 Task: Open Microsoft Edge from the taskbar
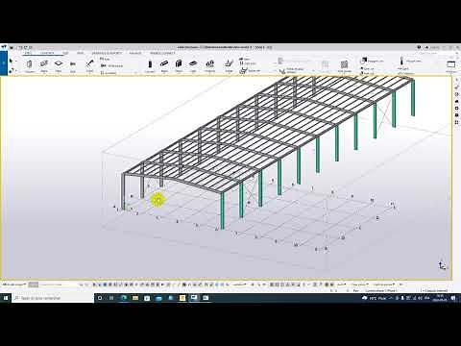124,298
